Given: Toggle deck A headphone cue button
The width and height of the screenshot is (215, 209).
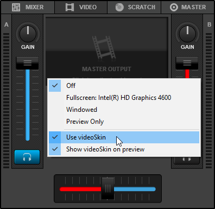Looking at the screenshot, I should pos(27,157).
